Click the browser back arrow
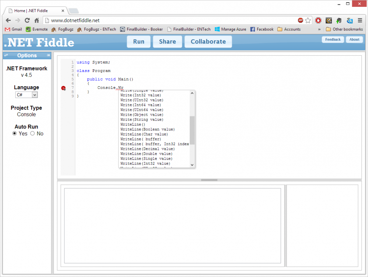The height and width of the screenshot is (277, 368). pos(8,20)
